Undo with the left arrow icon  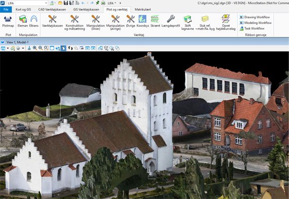83,3
